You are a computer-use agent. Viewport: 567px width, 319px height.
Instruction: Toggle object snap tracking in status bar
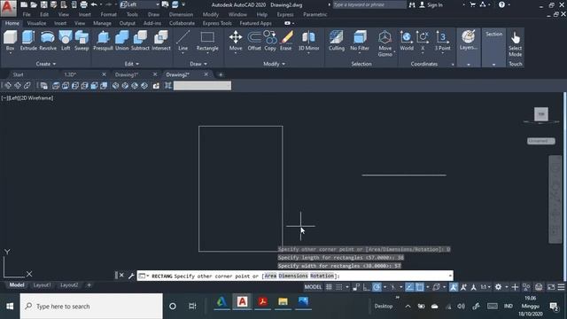tap(409, 287)
